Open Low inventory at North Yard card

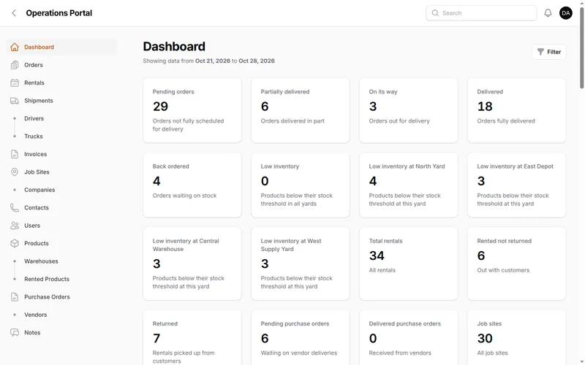409,185
